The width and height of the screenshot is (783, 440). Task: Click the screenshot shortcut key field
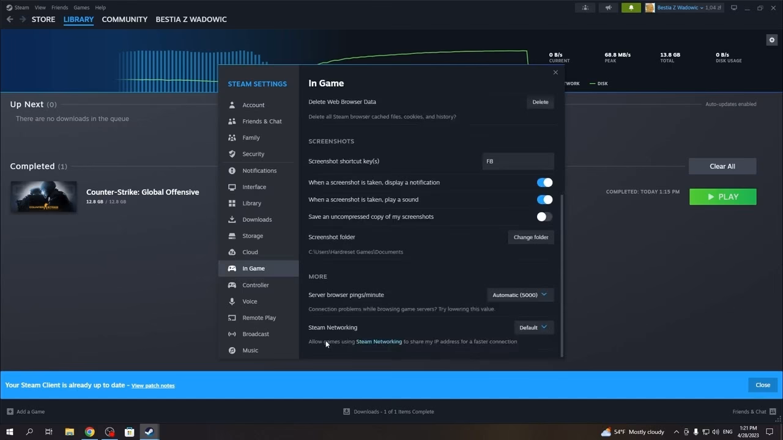pyautogui.click(x=518, y=161)
